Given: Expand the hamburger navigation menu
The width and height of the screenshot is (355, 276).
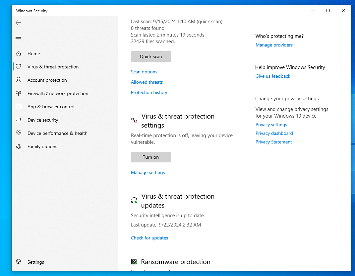Looking at the screenshot, I should click(x=18, y=37).
